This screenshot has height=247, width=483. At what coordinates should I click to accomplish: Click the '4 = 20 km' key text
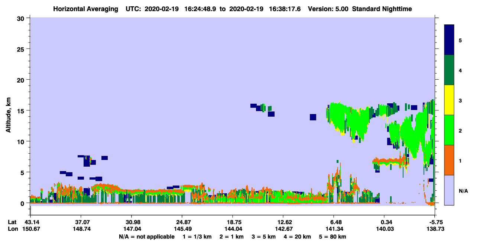[298, 237]
